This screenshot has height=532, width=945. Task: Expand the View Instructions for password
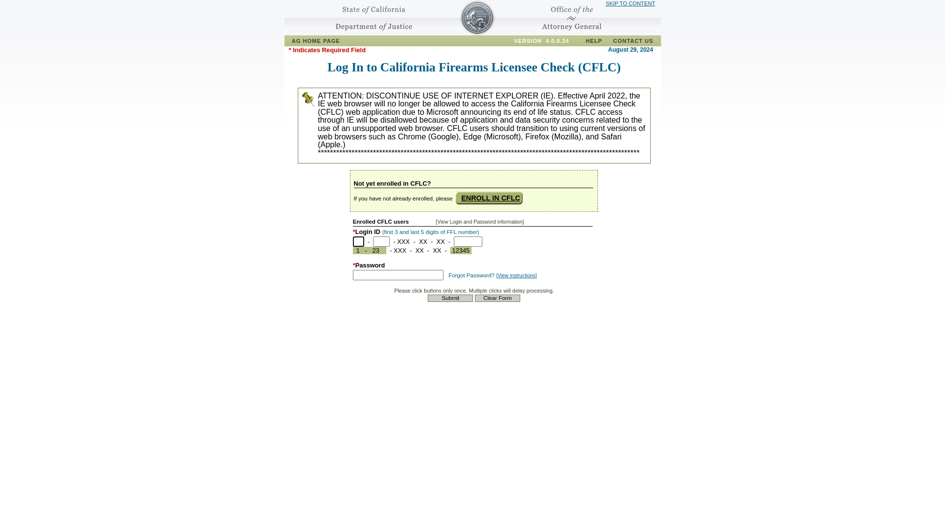pyautogui.click(x=516, y=275)
